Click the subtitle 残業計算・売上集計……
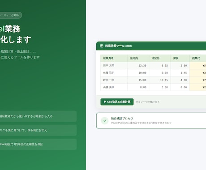The width and height of the screenshot is (206, 170). pyautogui.click(x=18, y=51)
